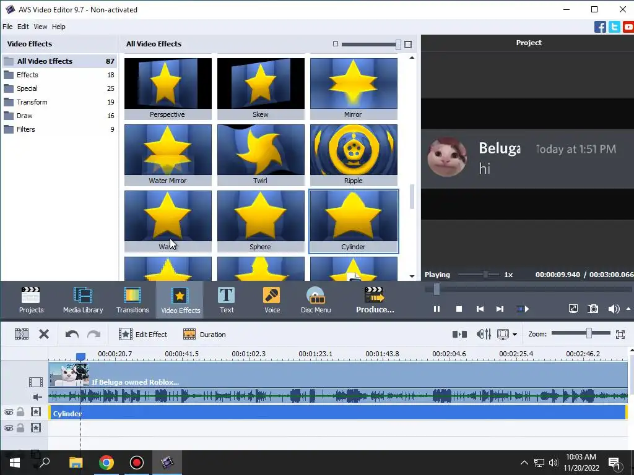Click the preview volume speaker icon
The image size is (634, 475).
click(614, 309)
